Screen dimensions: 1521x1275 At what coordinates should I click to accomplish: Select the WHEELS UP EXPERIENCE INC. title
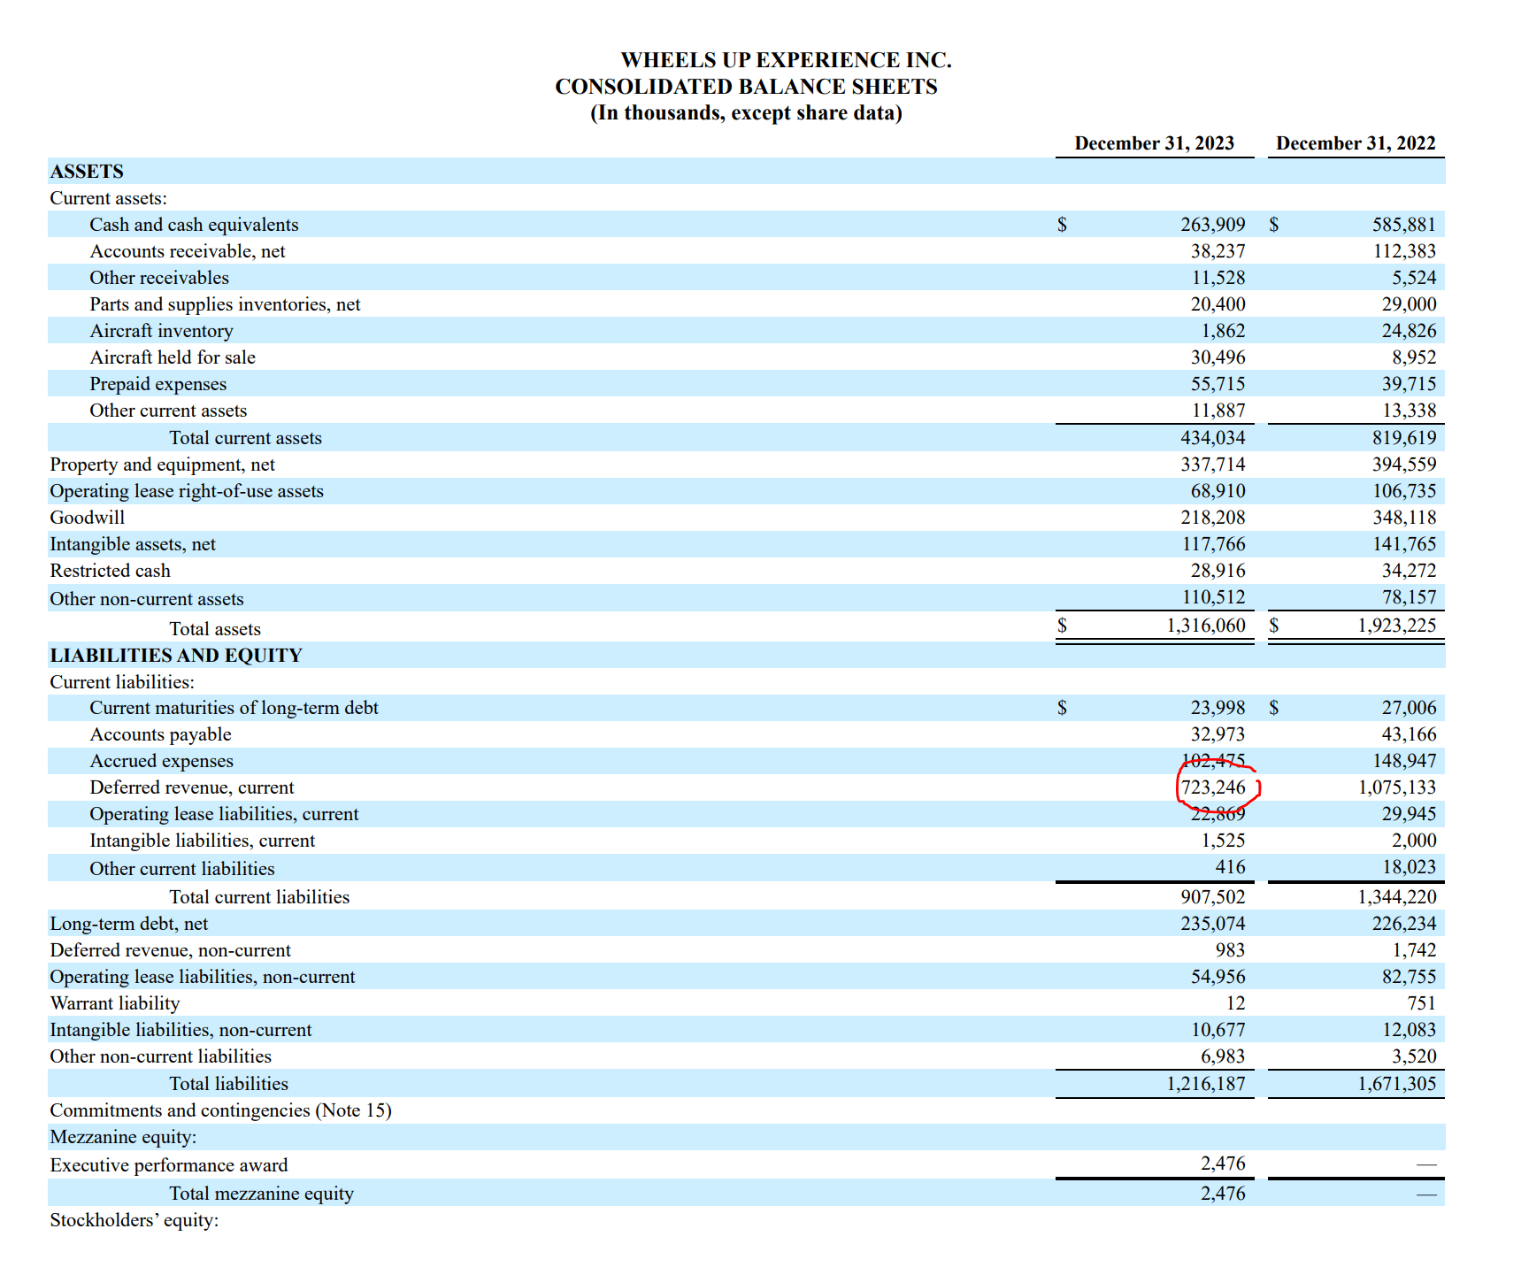click(788, 60)
